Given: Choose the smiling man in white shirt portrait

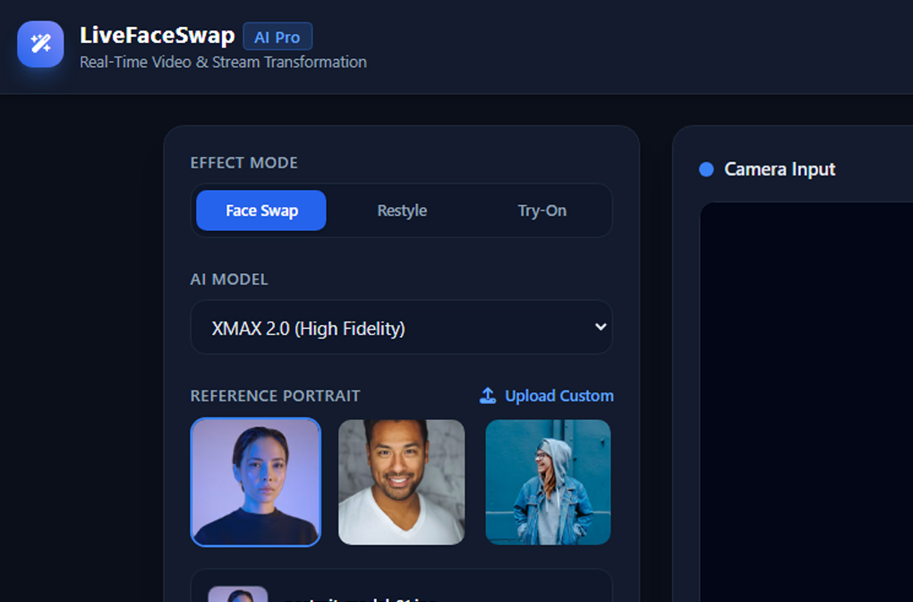Looking at the screenshot, I should 401,482.
